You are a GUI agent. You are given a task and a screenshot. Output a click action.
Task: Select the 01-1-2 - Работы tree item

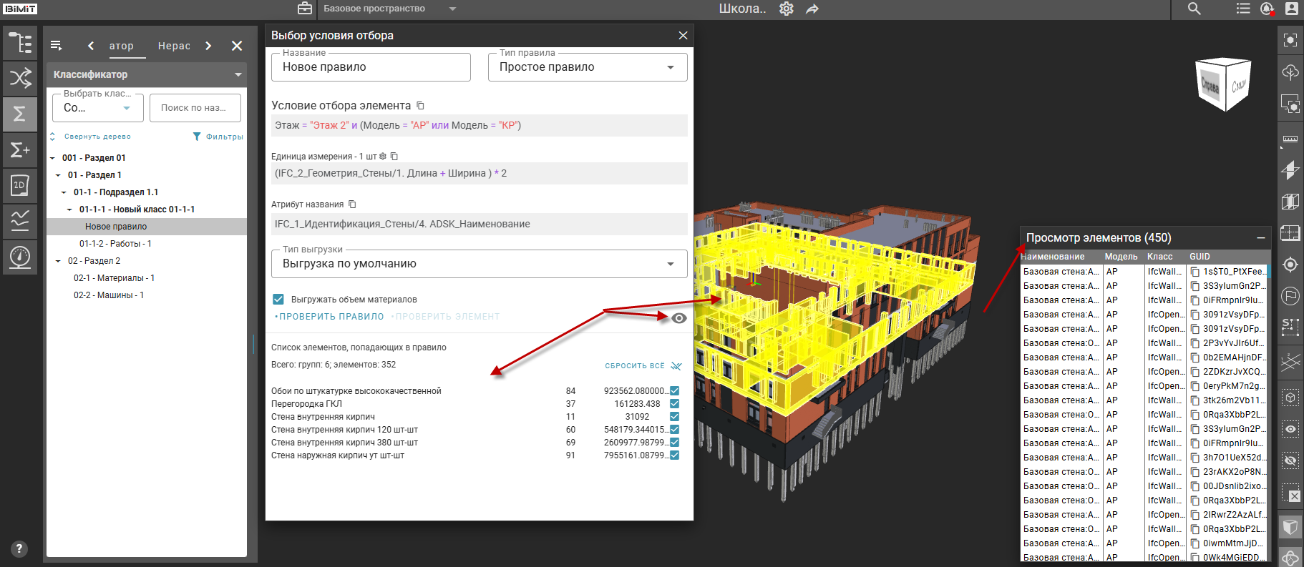click(115, 244)
